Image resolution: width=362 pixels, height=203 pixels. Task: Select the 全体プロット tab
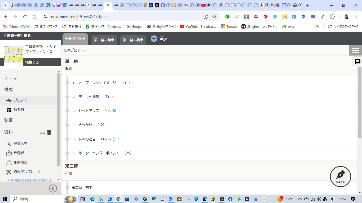pyautogui.click(x=75, y=39)
